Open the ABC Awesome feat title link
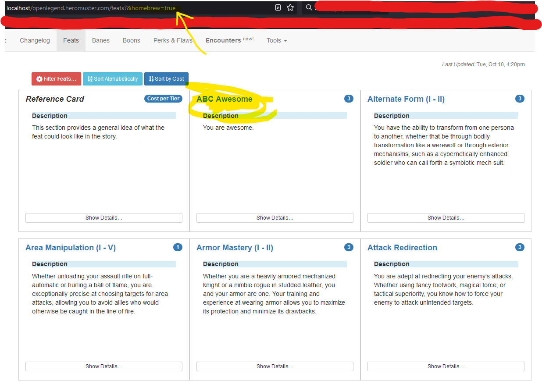 pyautogui.click(x=225, y=99)
